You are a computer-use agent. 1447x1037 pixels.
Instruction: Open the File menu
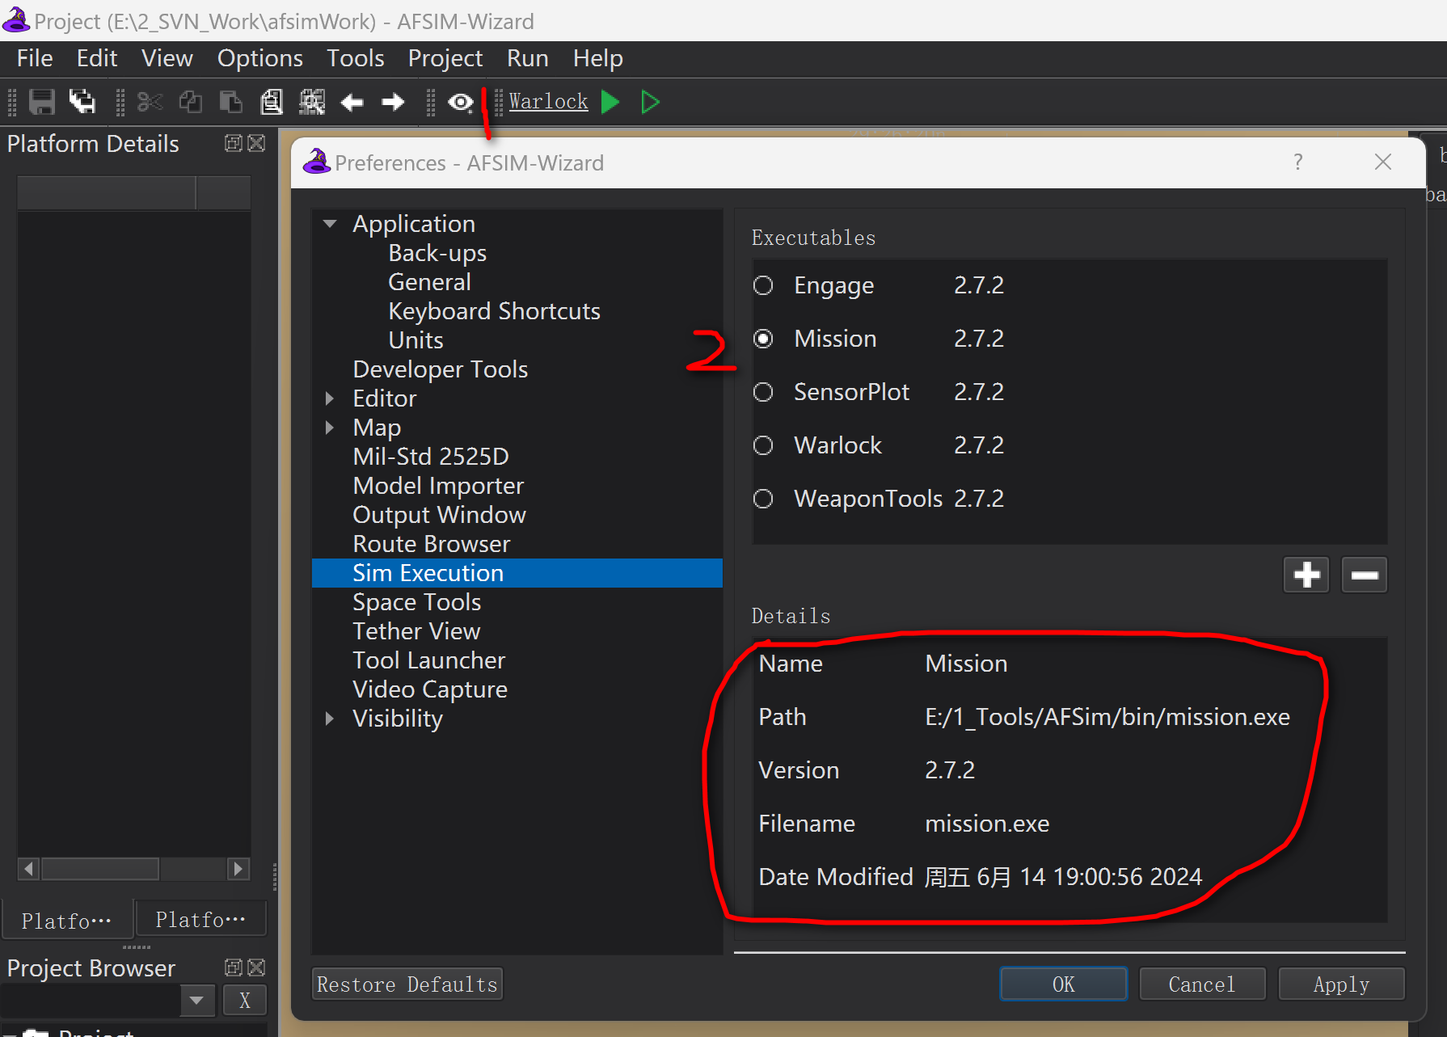[x=35, y=58]
